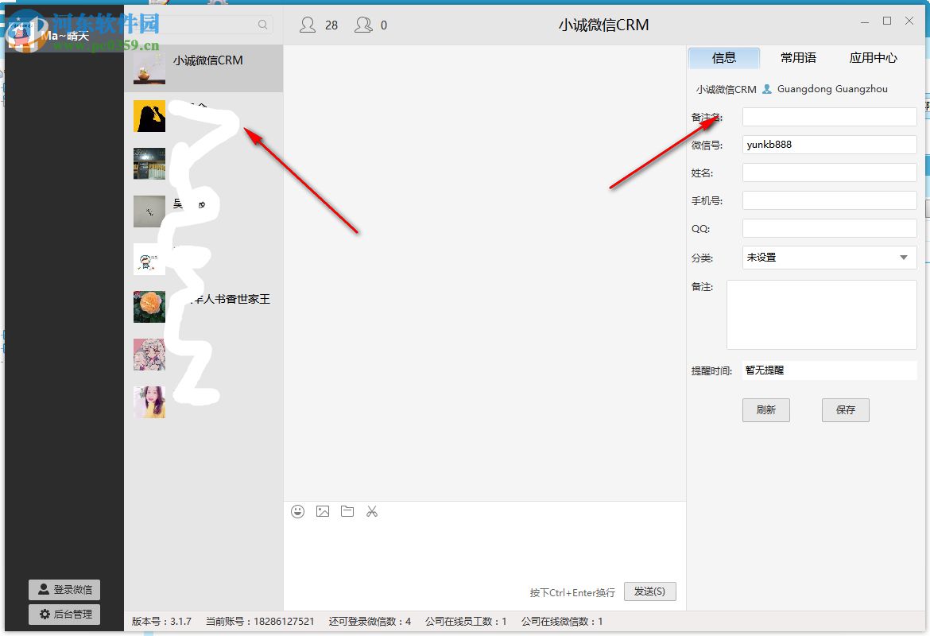Focus the 姓名 input field
The image size is (930, 636).
830,173
